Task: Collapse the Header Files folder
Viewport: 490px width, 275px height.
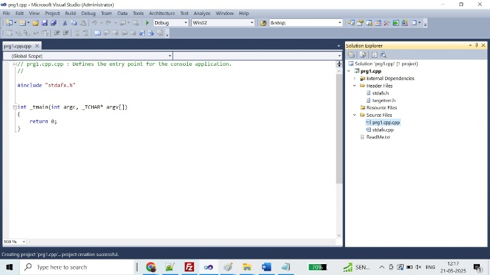Action: [355, 86]
